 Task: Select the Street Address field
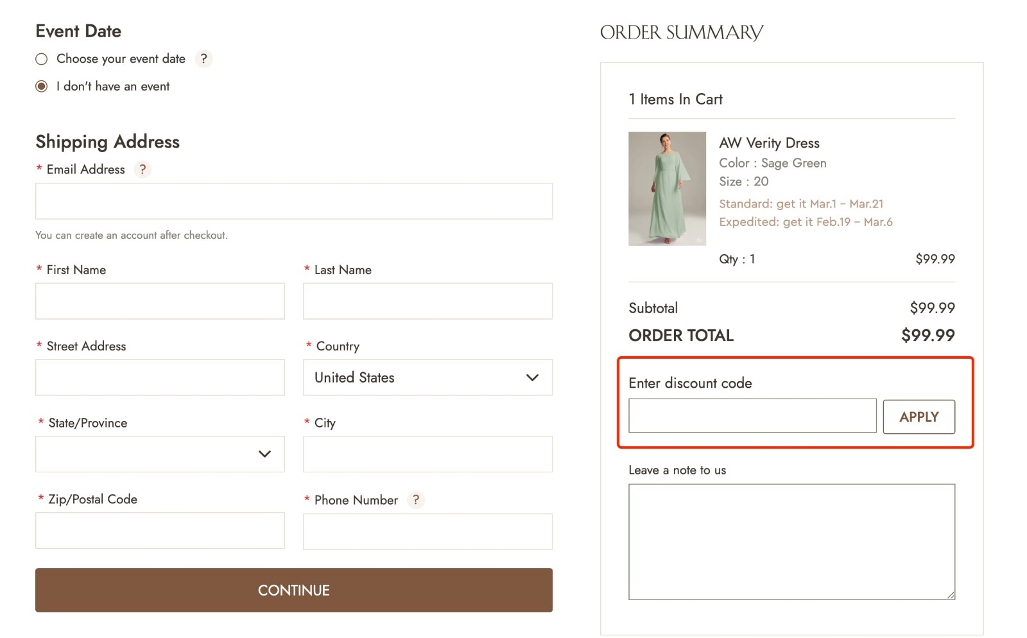160,377
